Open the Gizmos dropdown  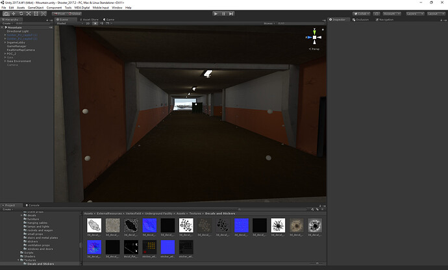point(269,23)
